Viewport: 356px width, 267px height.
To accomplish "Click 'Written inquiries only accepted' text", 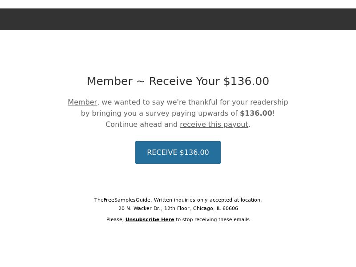I will 193,200.
